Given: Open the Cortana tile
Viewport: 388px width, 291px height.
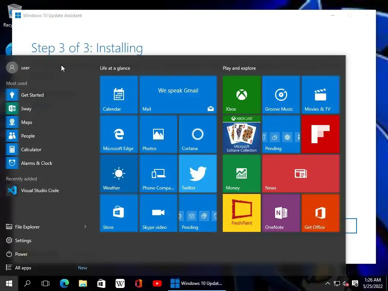Looking at the screenshot, I should [198, 134].
